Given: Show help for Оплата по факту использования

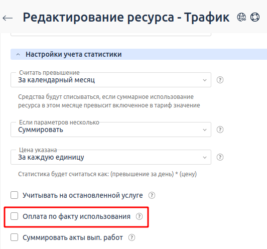Looking at the screenshot, I should [139, 216].
